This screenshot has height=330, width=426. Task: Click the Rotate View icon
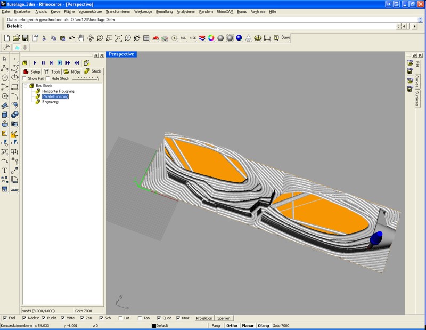(91, 38)
